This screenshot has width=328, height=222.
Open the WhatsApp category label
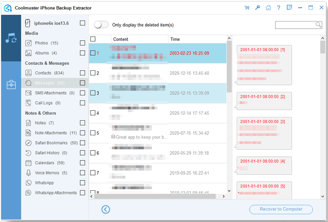pos(45,183)
